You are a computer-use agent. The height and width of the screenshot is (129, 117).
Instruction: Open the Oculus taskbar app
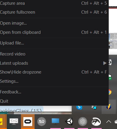coord(28,122)
